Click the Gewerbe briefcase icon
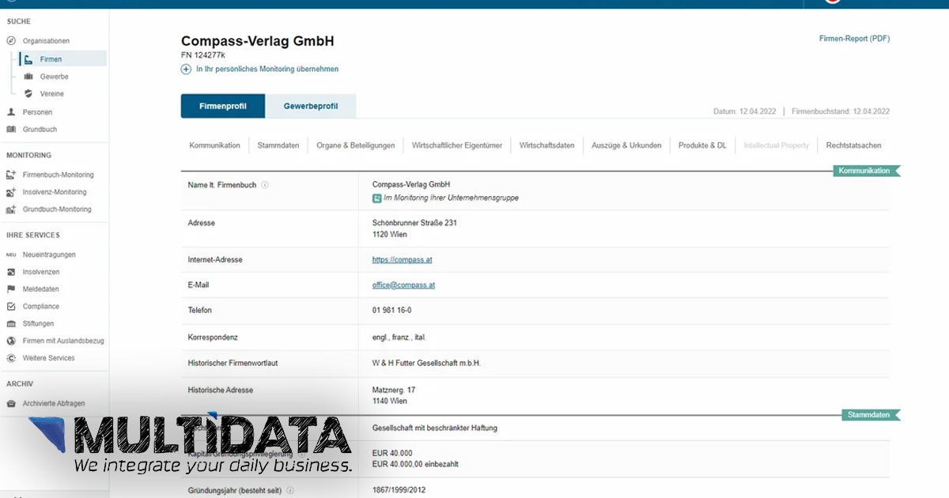The image size is (949, 498). point(28,77)
